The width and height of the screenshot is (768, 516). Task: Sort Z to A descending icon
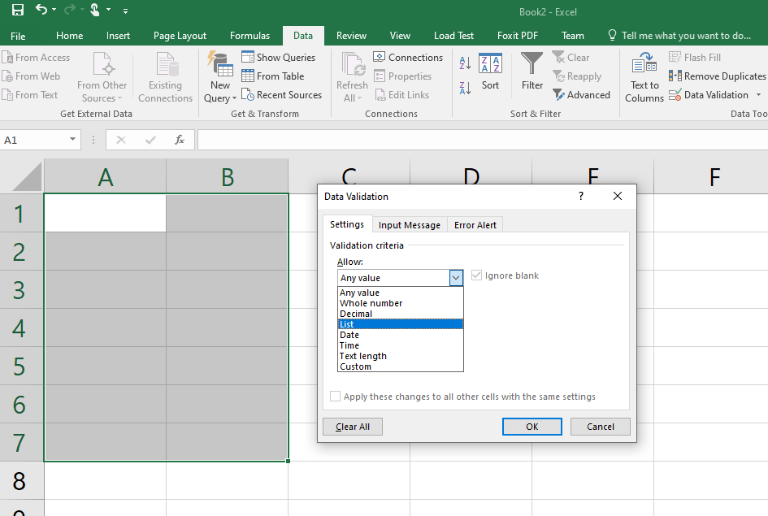click(465, 88)
